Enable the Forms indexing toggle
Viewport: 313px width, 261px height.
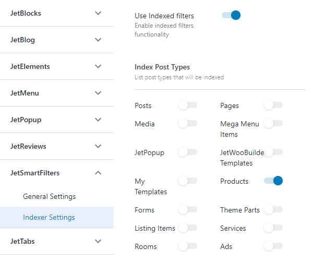pos(188,209)
